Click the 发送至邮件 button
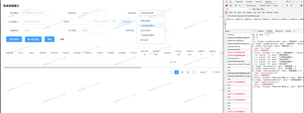304x113 pixels. click(x=14, y=39)
